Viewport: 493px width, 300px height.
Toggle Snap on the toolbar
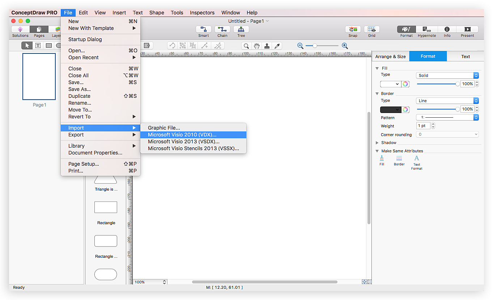(x=353, y=30)
